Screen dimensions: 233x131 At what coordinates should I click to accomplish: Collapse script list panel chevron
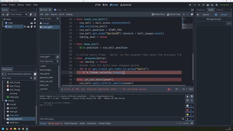(x=62, y=89)
